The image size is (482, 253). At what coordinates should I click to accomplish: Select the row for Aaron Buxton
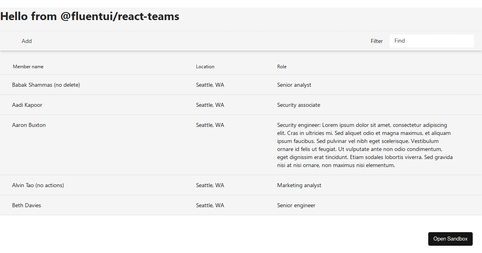click(x=29, y=125)
